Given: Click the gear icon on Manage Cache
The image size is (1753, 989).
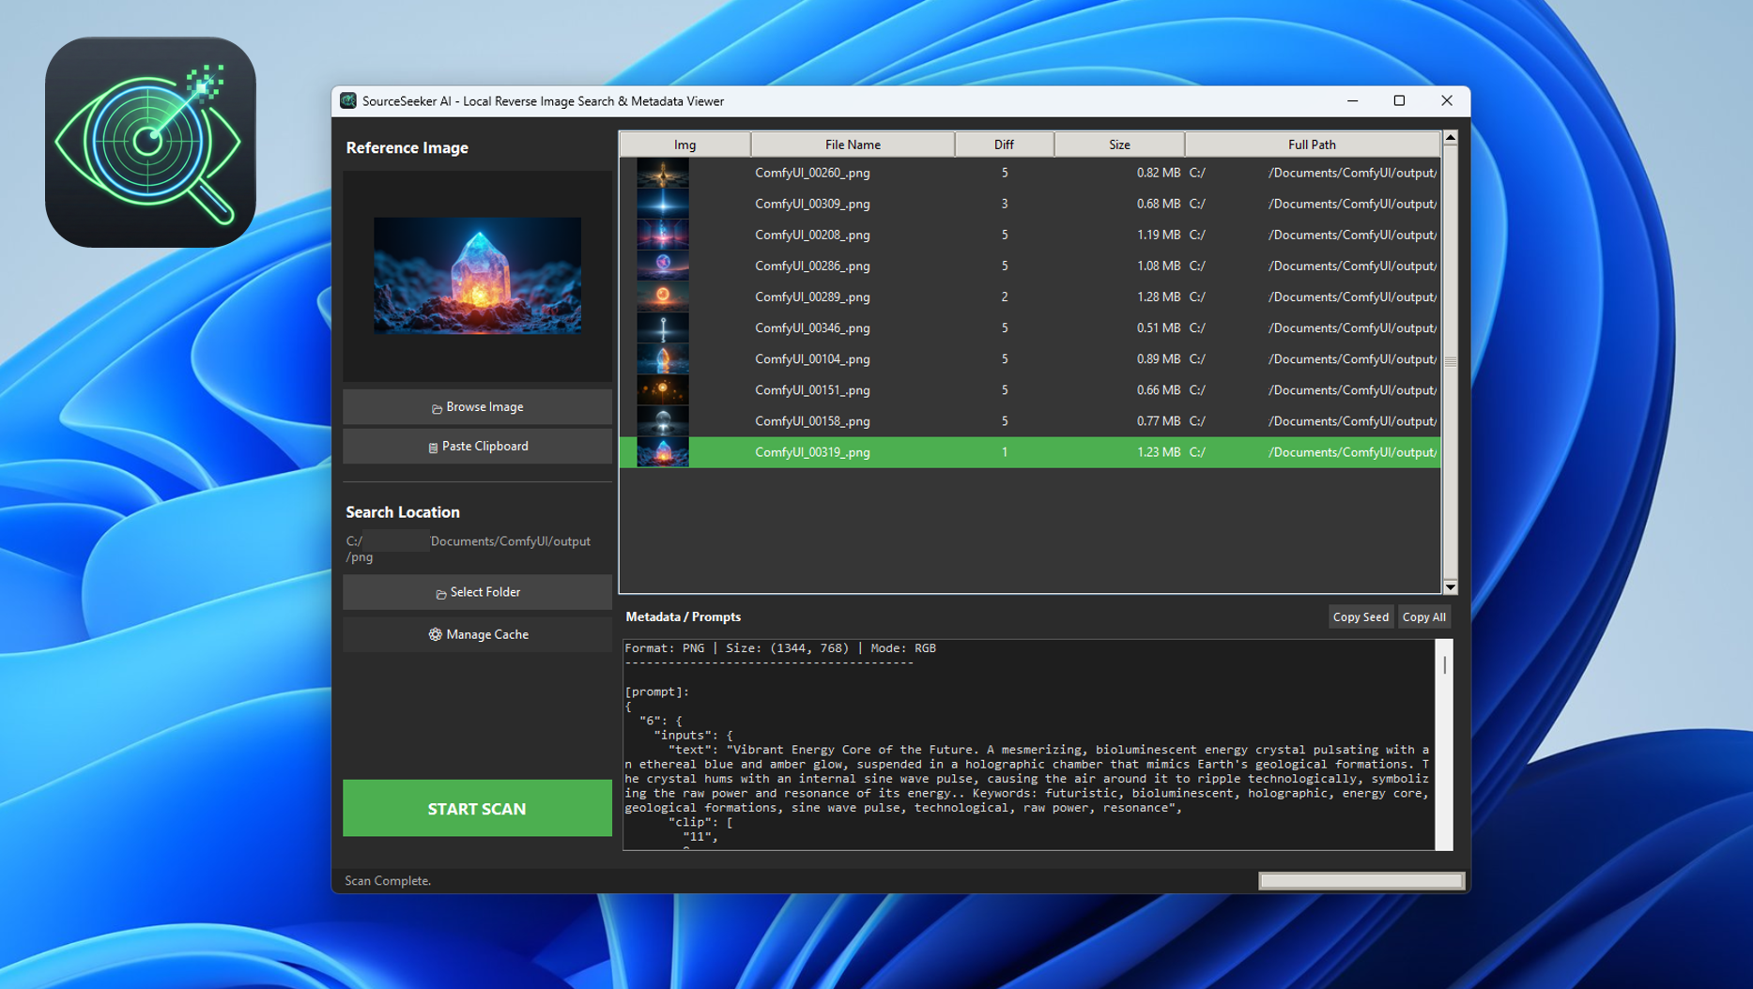Looking at the screenshot, I should tap(435, 634).
